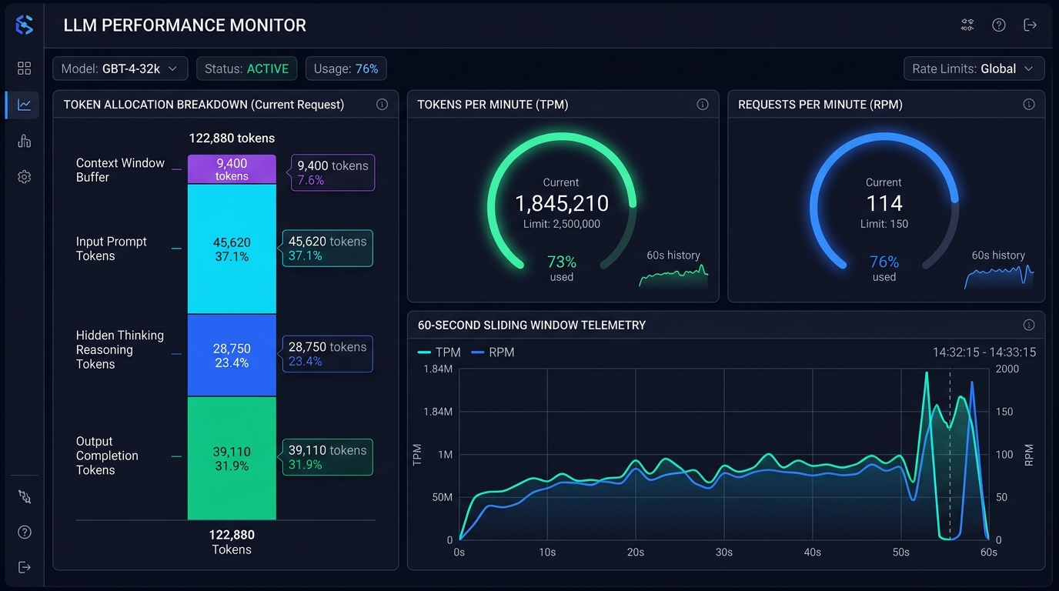Click the 76% used gauge label
The image size is (1059, 591).
tap(884, 269)
